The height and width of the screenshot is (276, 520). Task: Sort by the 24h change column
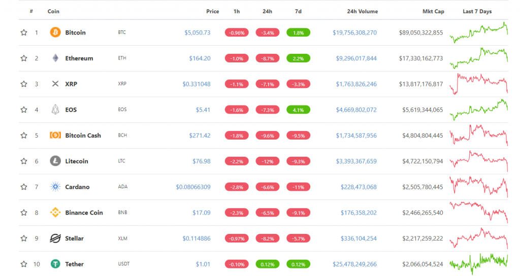point(267,11)
